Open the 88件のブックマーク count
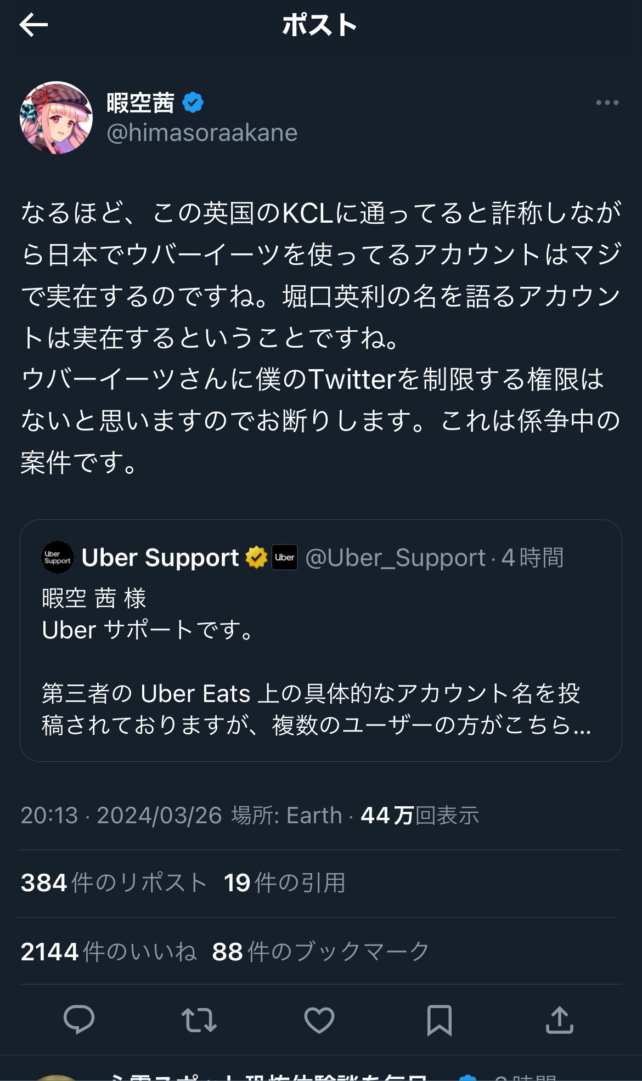Viewport: 642px width, 1081px height. coord(321,952)
